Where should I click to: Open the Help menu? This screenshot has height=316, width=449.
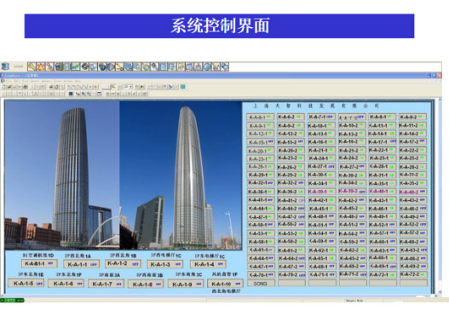(78, 81)
